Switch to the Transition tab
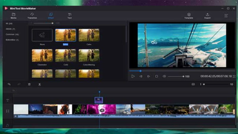238x134 pixels. 32,15
